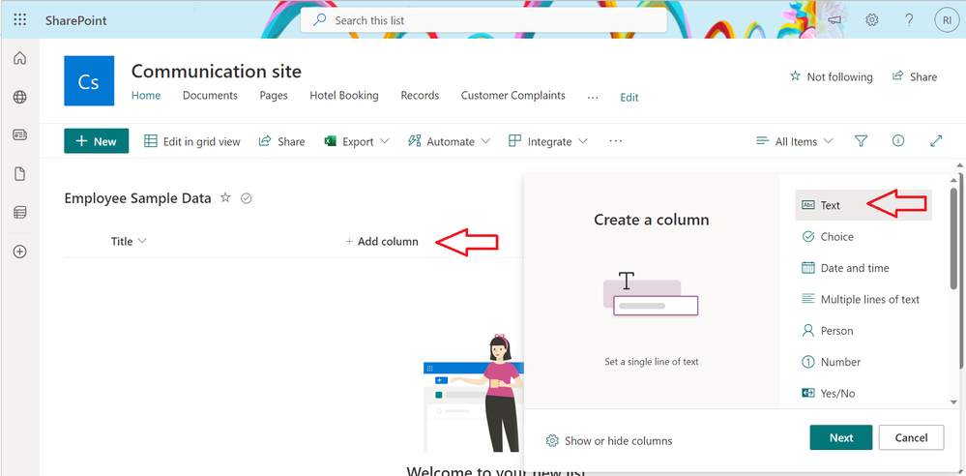This screenshot has height=476, width=966.
Task: Open the RI account avatar
Action: pos(947,19)
